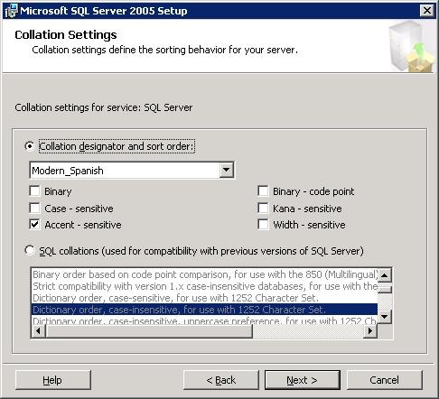Close the SQL Server 2005 Setup window
This screenshot has width=439, height=399.
pos(427,11)
